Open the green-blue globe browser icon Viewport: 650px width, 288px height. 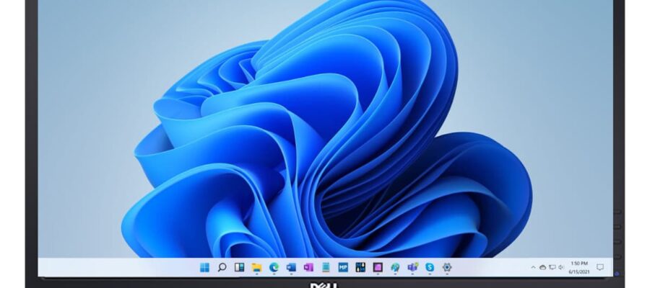coord(395,267)
